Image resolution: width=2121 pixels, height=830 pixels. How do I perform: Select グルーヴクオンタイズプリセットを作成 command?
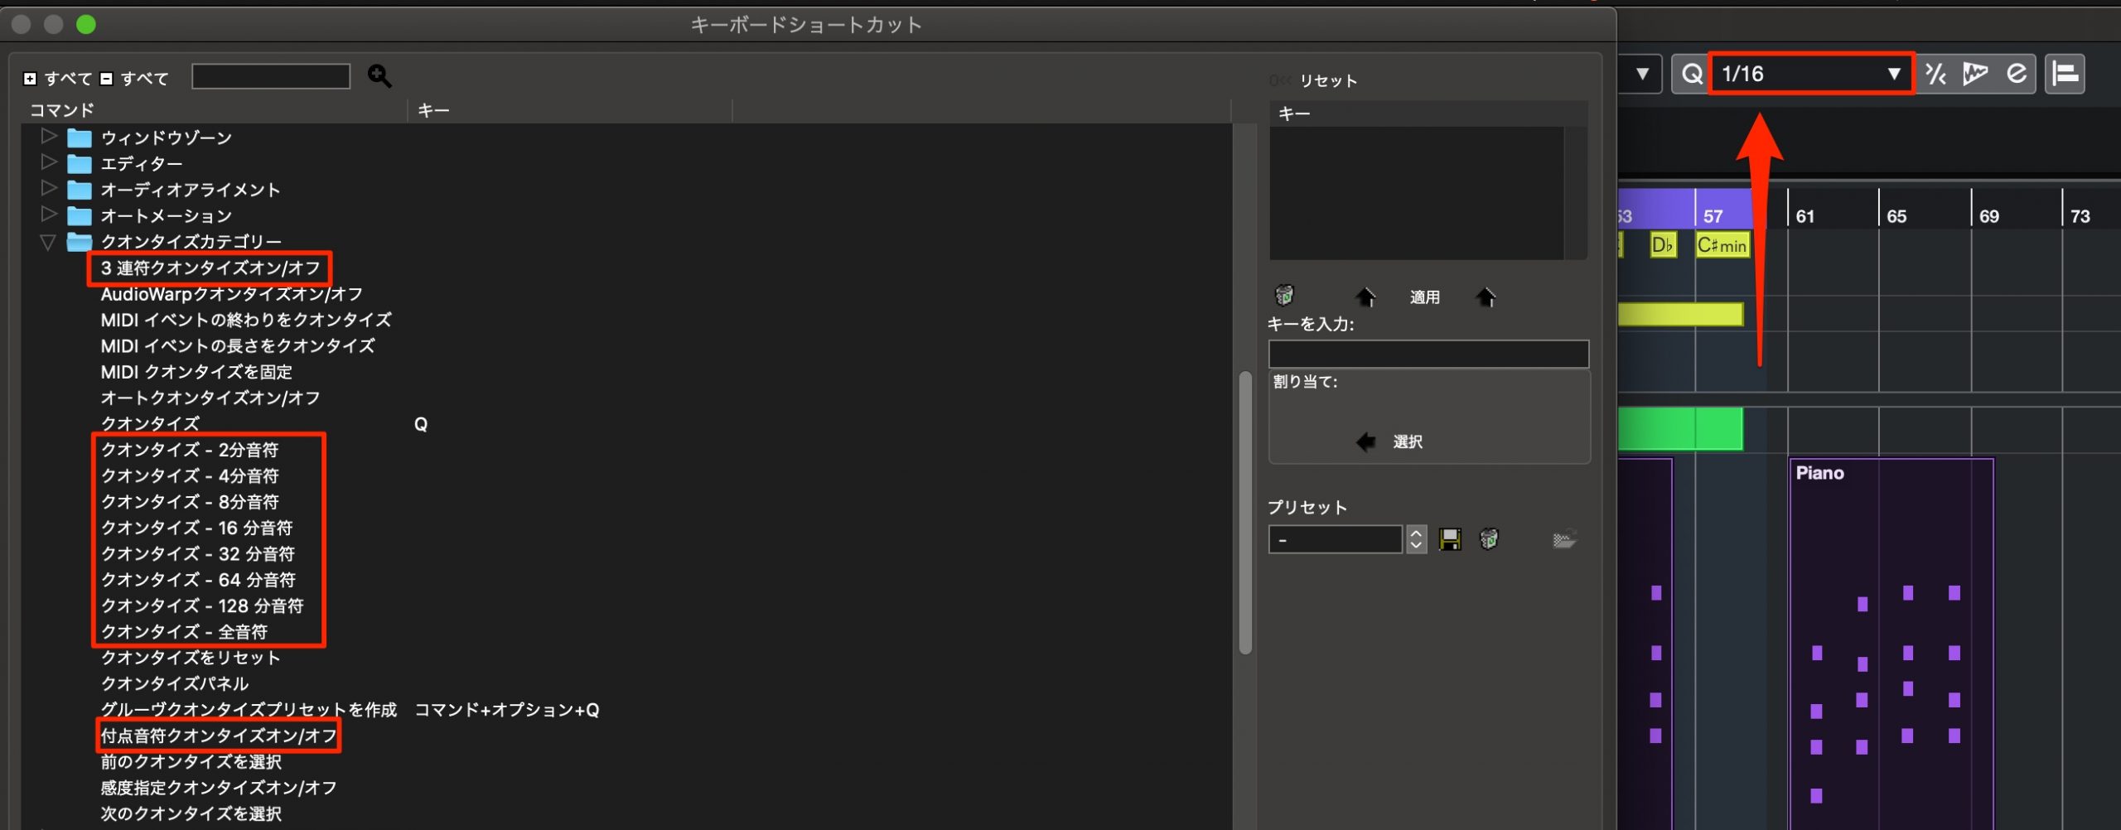click(249, 709)
